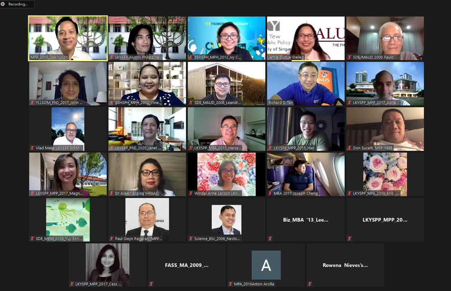
Task: Click the LKYSPP_MPP_20... name-only tile
Action: pyautogui.click(x=384, y=220)
